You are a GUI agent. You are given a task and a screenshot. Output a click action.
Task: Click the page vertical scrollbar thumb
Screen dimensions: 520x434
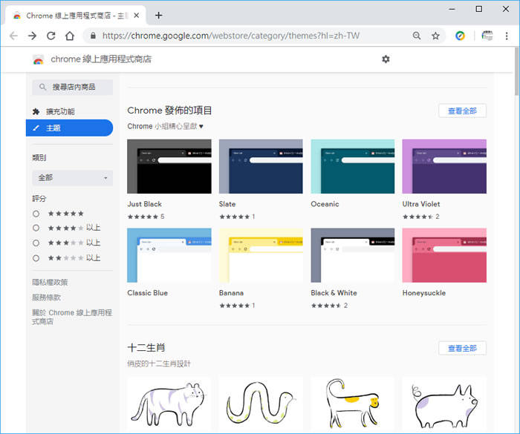pos(517,71)
